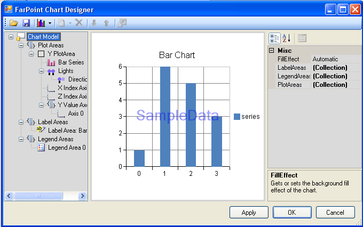Viewport: 363px width, 227px height.
Task: Select Y PlotArea tree item
Action: [x=61, y=54]
